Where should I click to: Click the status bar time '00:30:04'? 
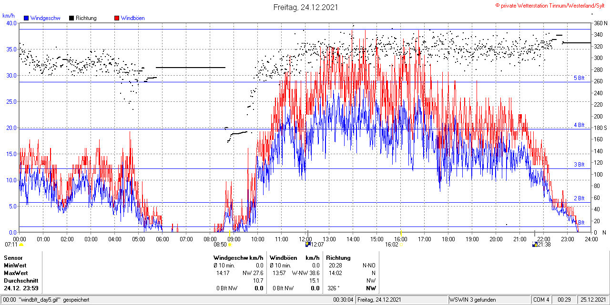point(343,300)
